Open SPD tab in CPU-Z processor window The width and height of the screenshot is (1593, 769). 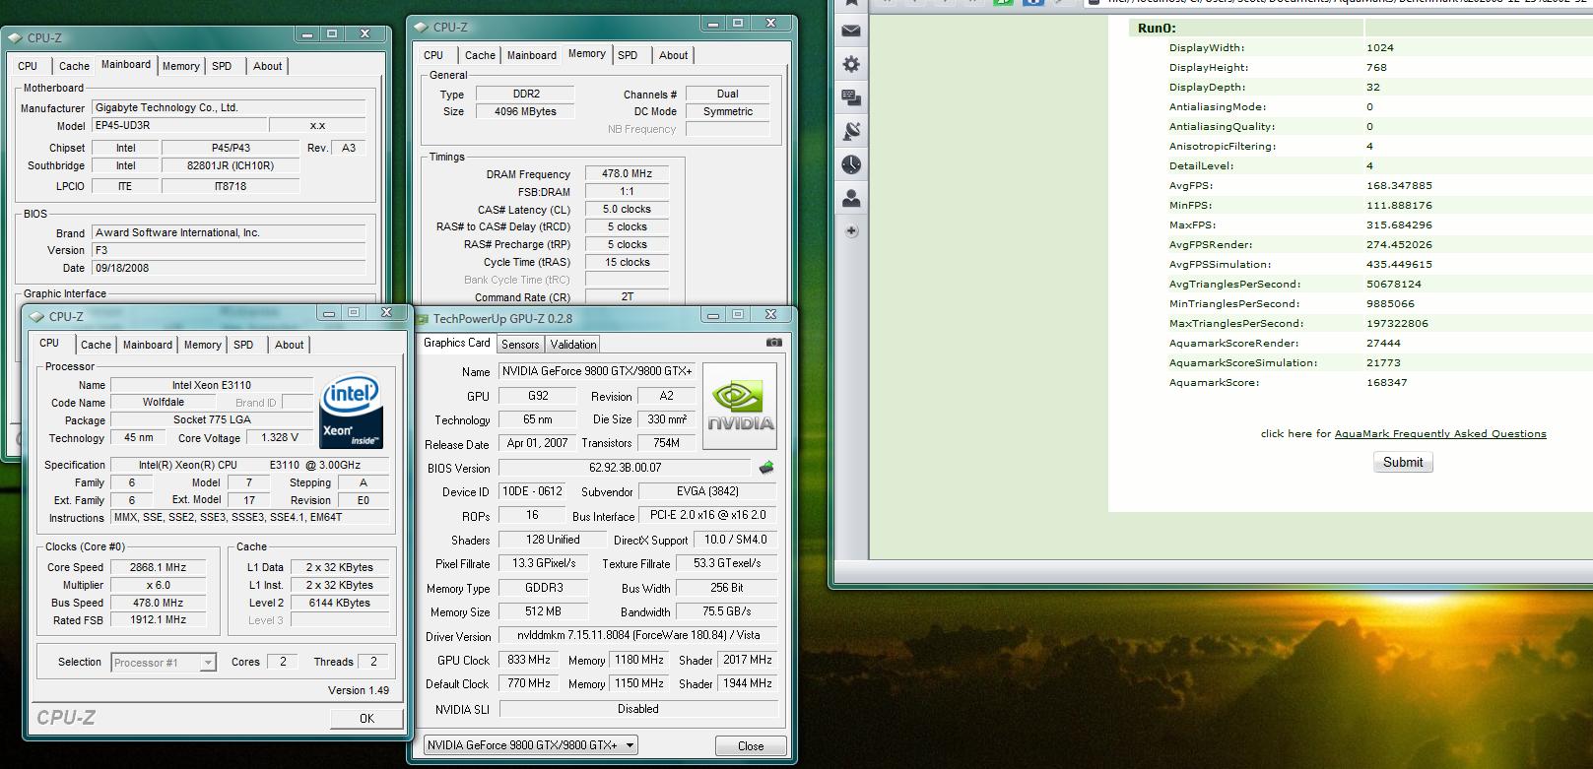click(x=243, y=345)
